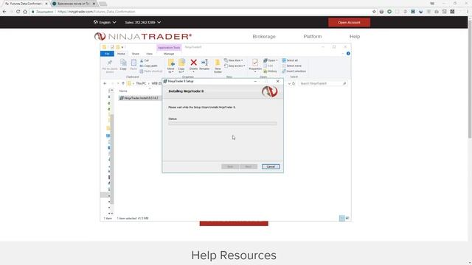Click Cut in Clipboard group
472x265 pixels.
pos(145,60)
